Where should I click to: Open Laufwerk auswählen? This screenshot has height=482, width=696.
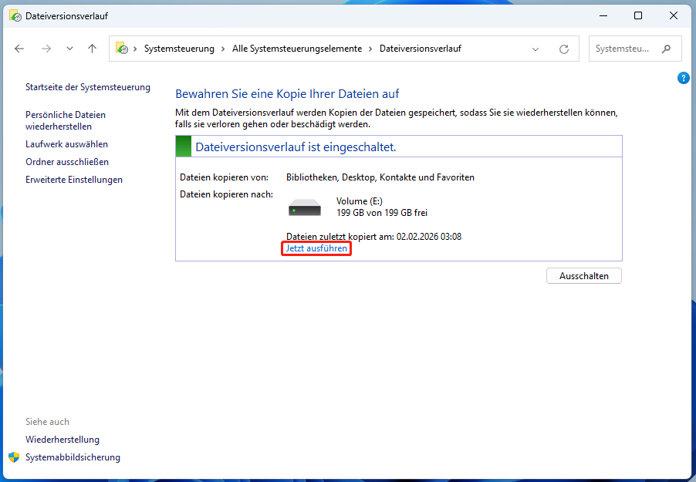point(66,143)
